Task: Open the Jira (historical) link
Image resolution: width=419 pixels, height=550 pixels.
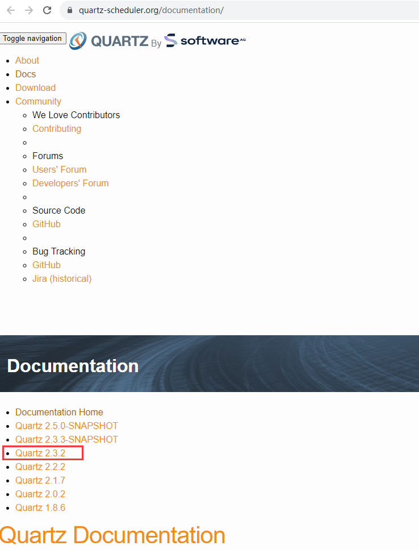Action: coord(62,278)
